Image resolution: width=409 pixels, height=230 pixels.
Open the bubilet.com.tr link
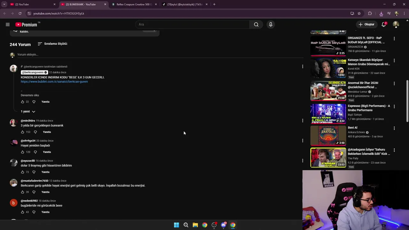pyautogui.click(x=54, y=81)
